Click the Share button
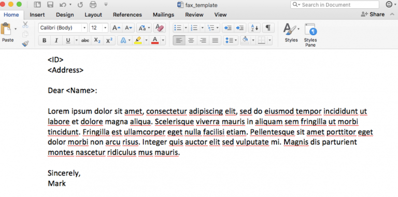This screenshot has height=197, width=398. (373, 15)
